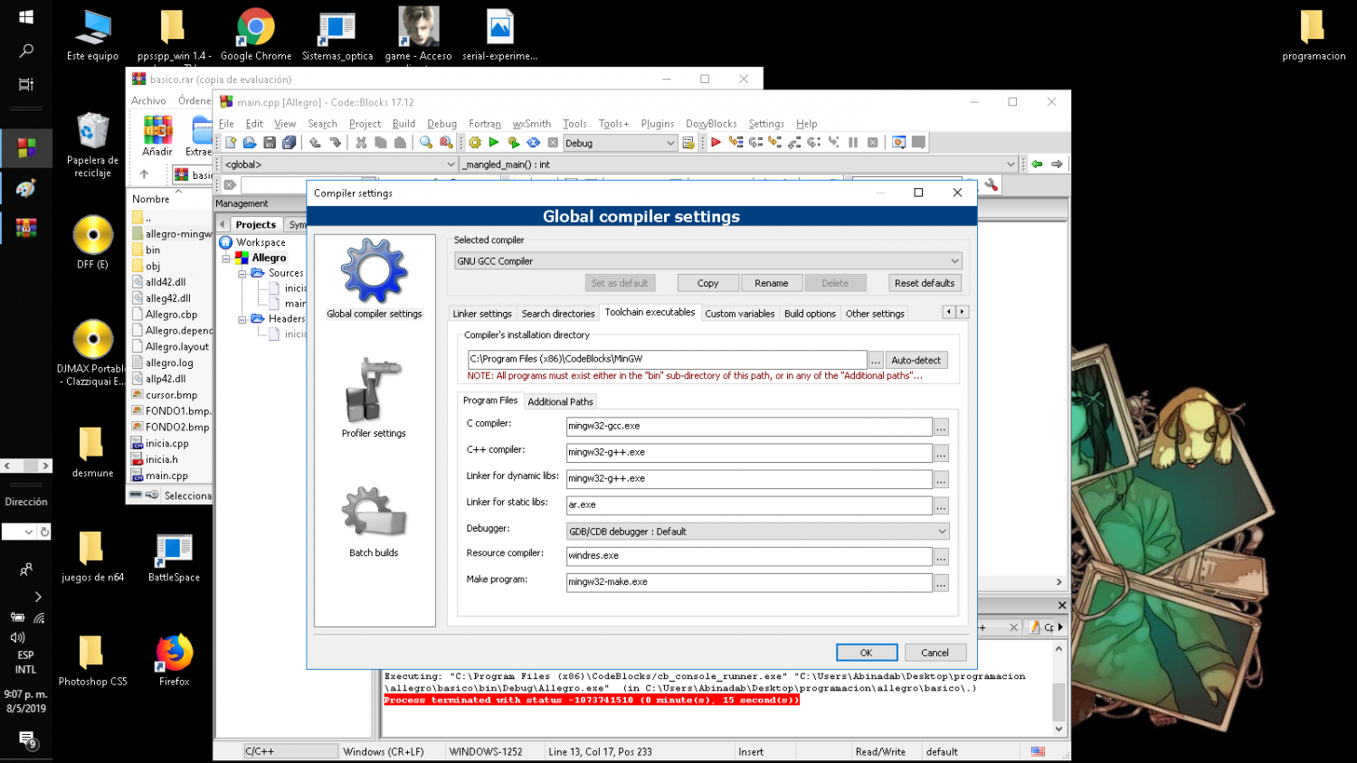Click the Build gear icon

point(475,143)
